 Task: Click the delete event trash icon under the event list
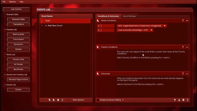coord(62,100)
